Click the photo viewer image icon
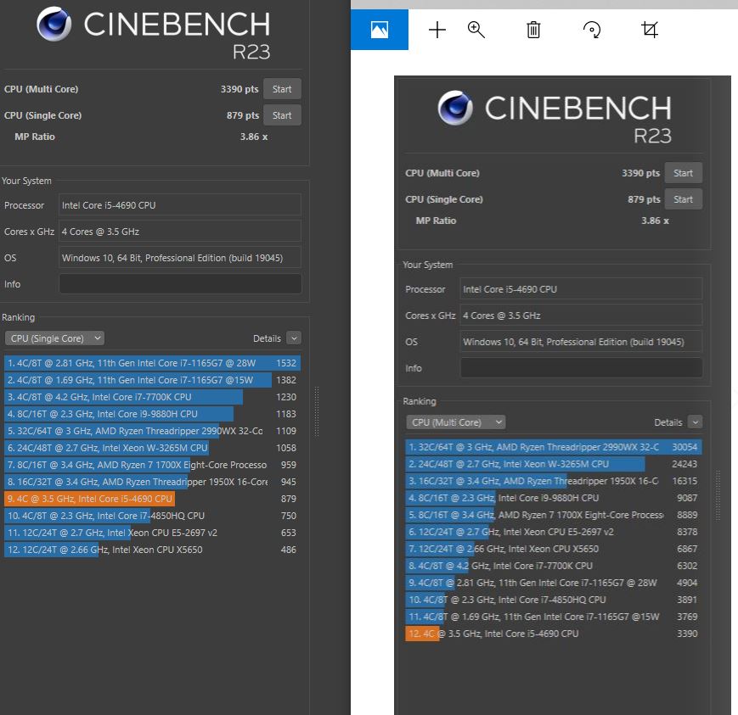The image size is (738, 715). (x=380, y=30)
